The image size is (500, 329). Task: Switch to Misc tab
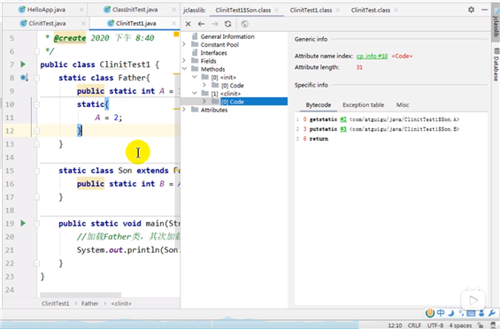(x=403, y=105)
